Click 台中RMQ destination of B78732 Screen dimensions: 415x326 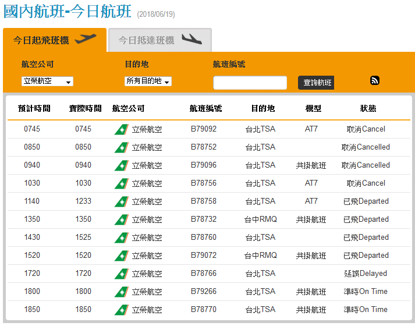(260, 219)
